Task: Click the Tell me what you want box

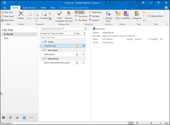Action: (x=74, y=8)
